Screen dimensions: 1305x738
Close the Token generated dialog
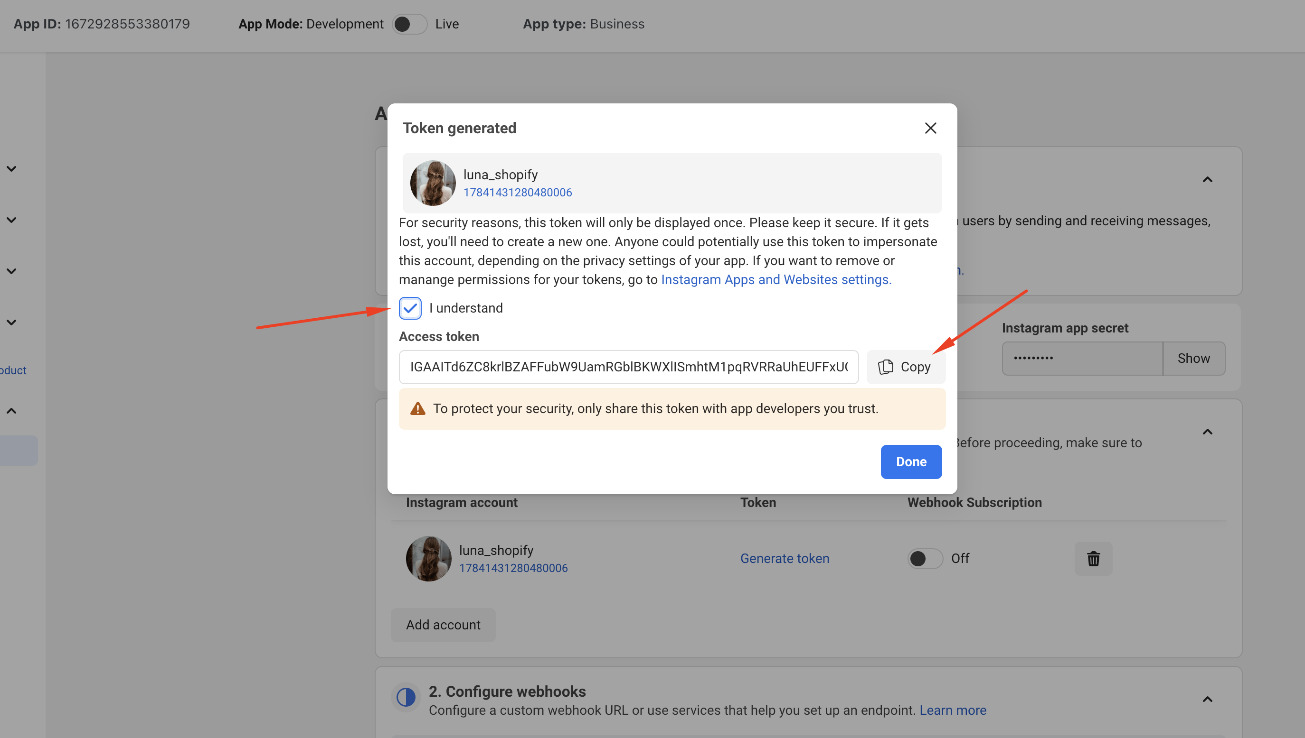coord(930,128)
